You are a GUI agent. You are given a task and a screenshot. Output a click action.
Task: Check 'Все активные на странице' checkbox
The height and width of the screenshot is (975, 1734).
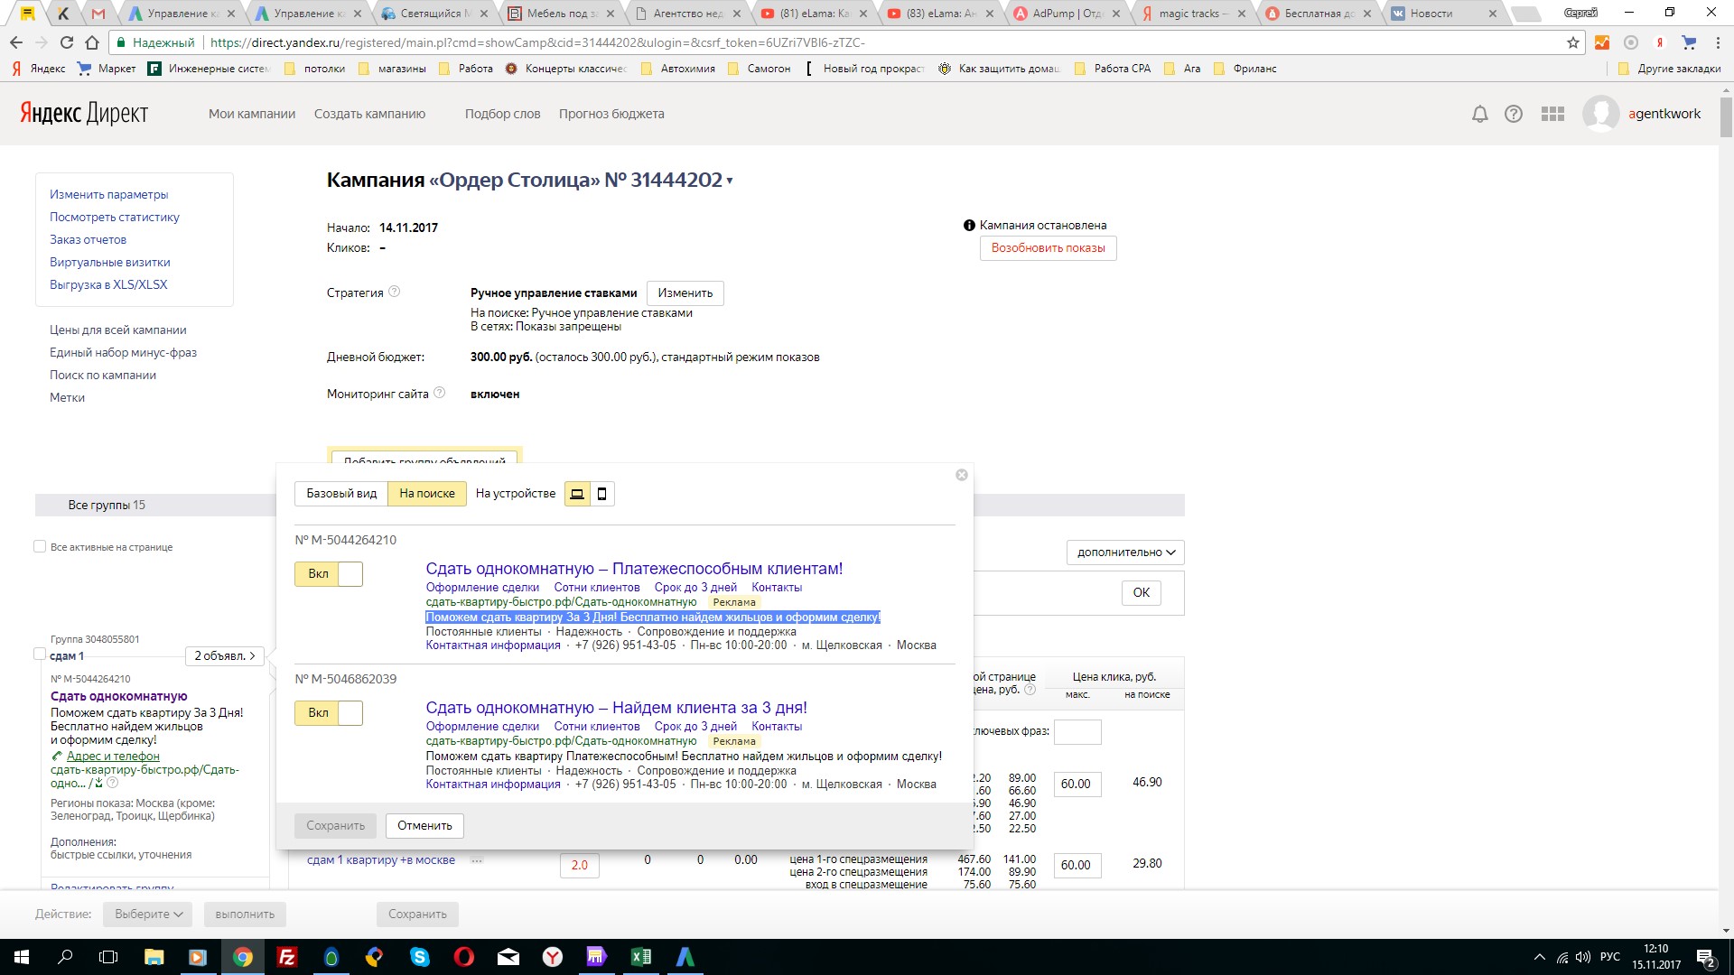tap(40, 546)
